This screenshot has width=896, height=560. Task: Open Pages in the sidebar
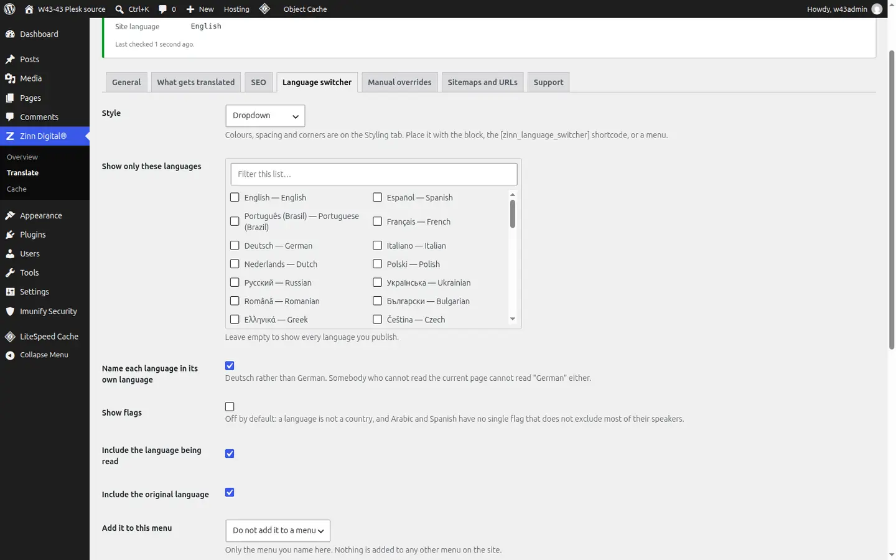click(x=45, y=98)
